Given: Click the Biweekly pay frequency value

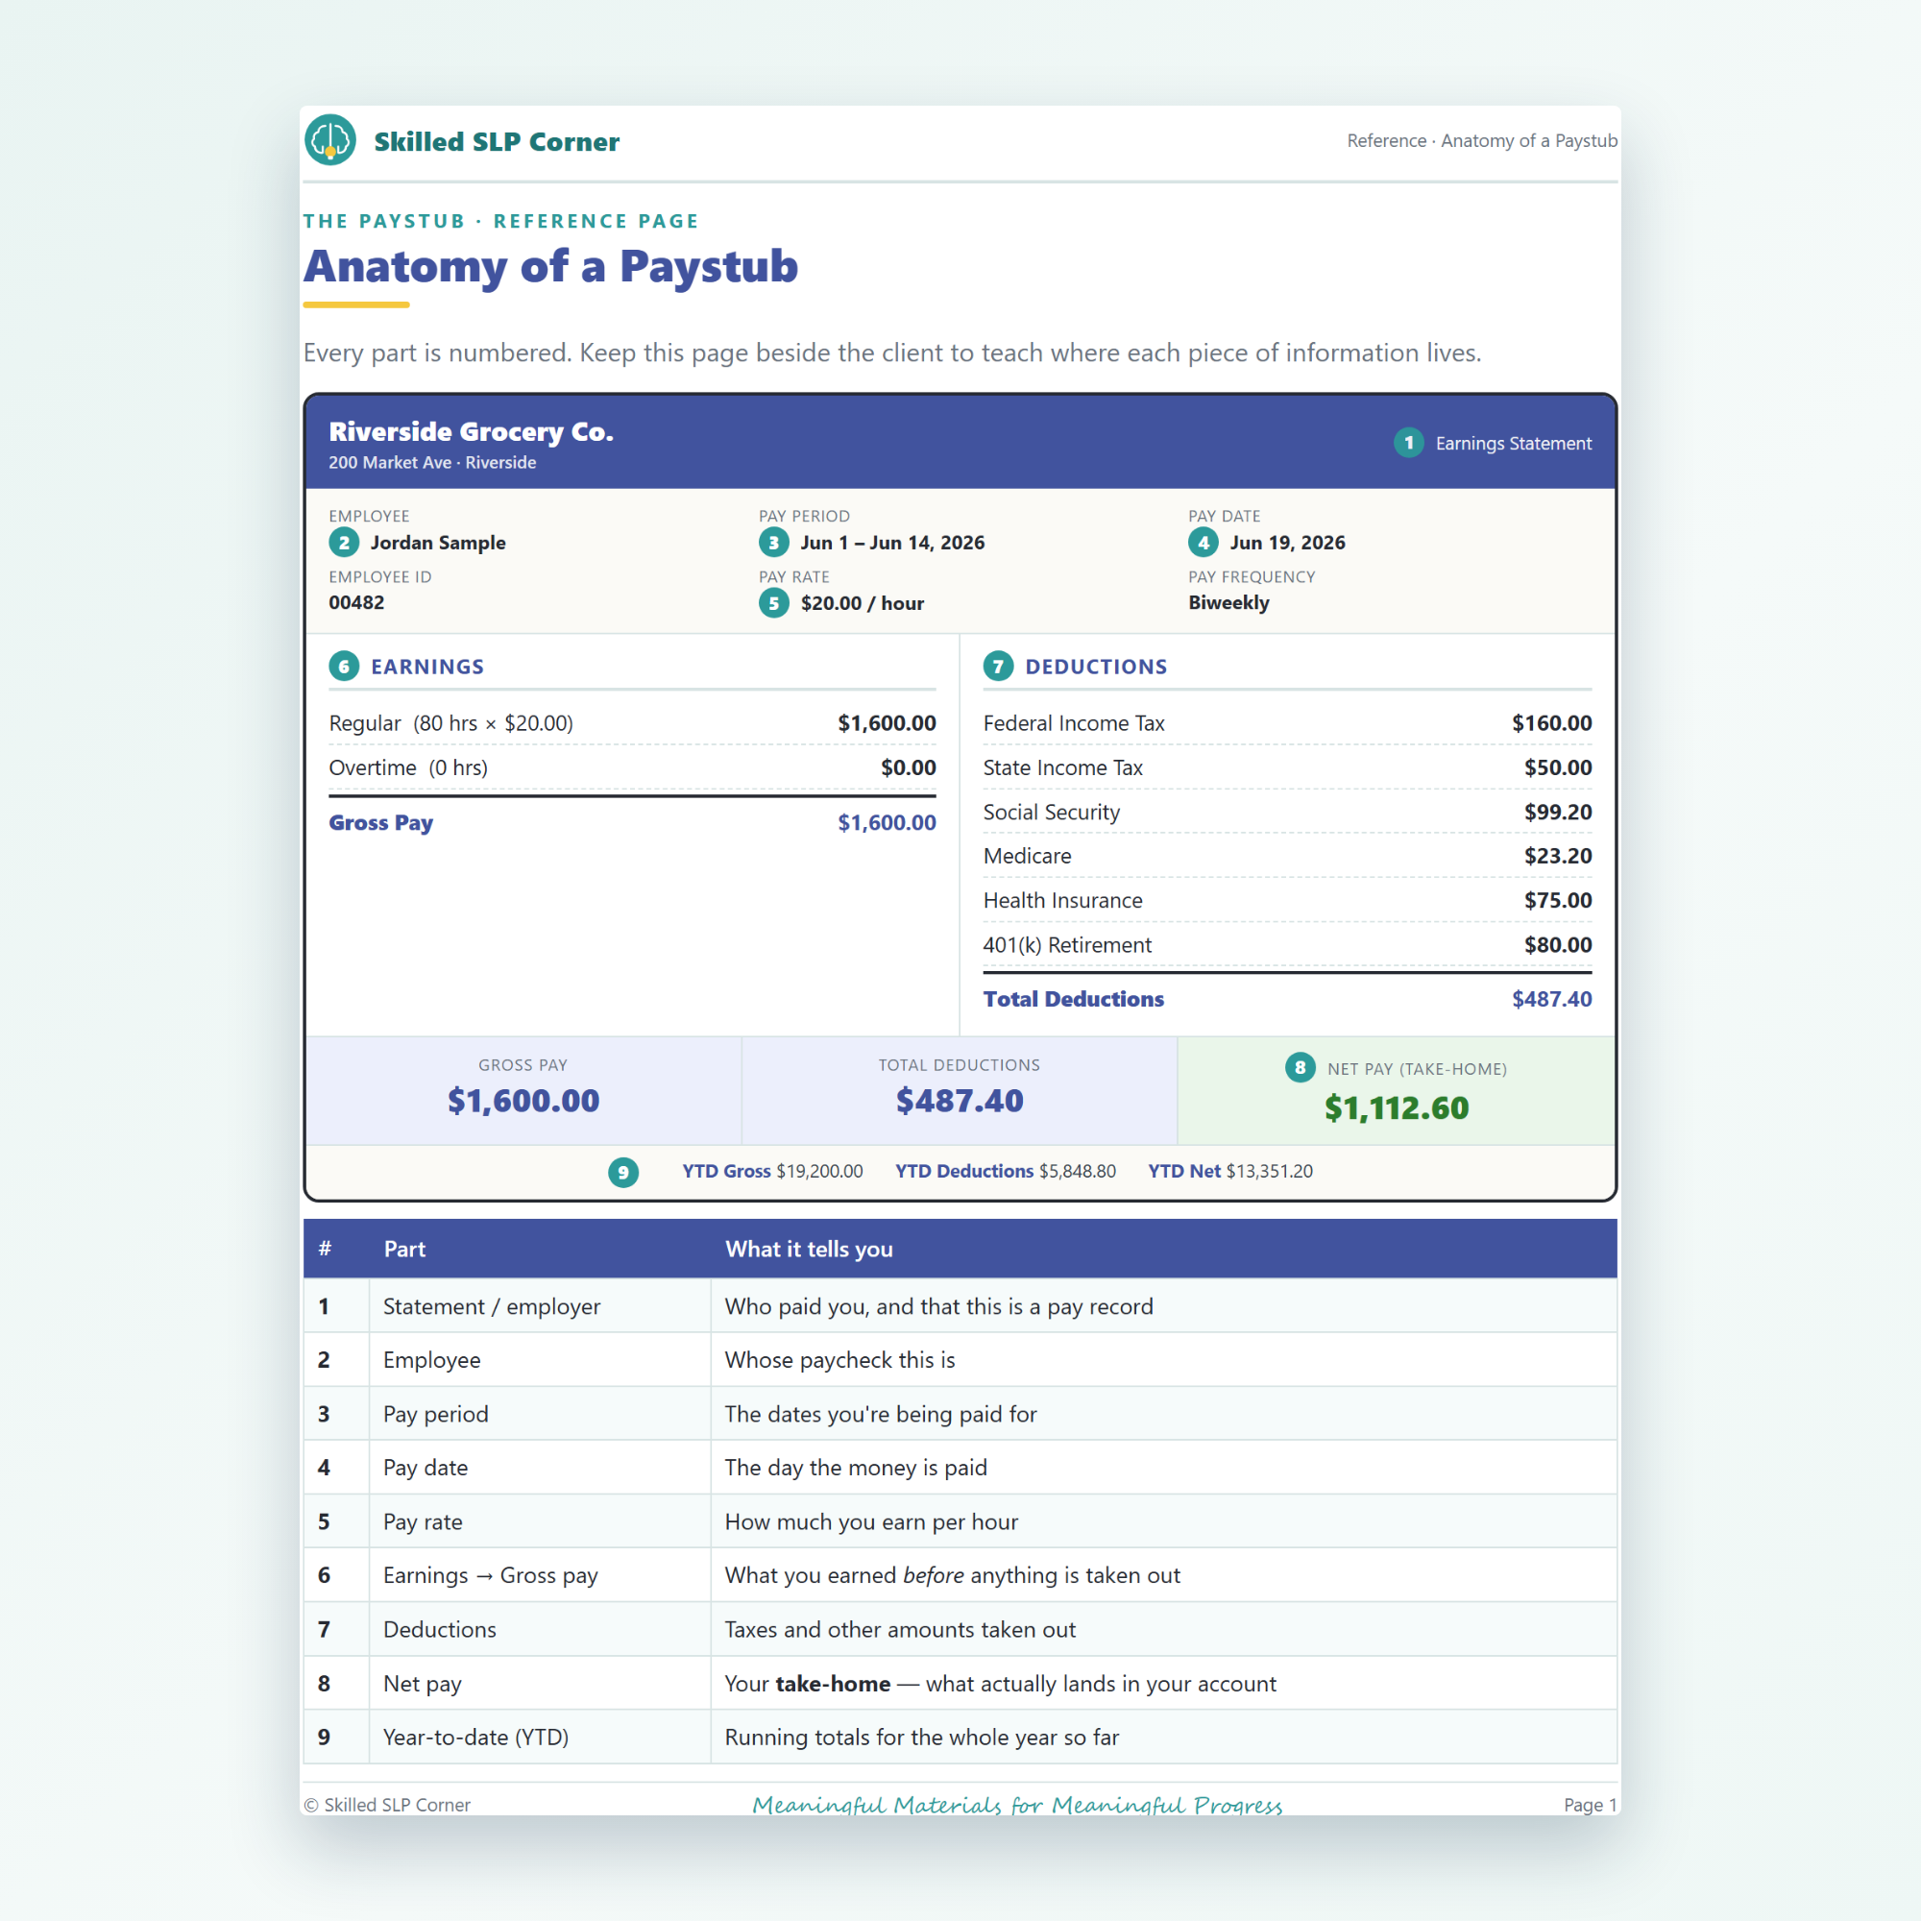Looking at the screenshot, I should coord(1229,602).
